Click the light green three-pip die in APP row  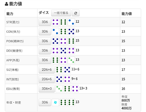click(71, 60)
